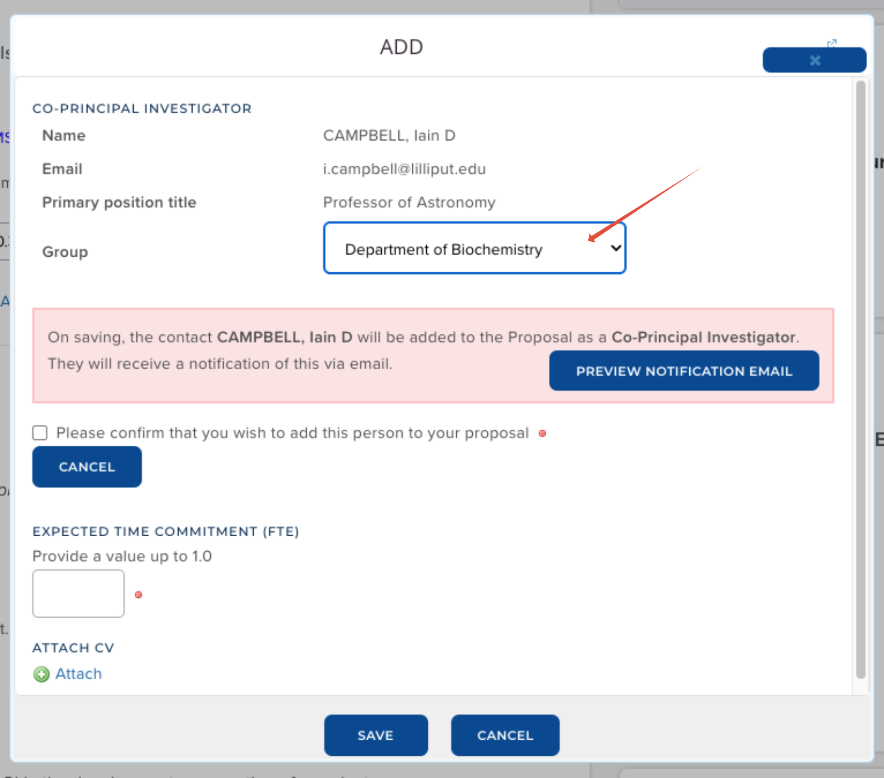
Task: Click the Expected Time Commitment heading
Action: [165, 531]
